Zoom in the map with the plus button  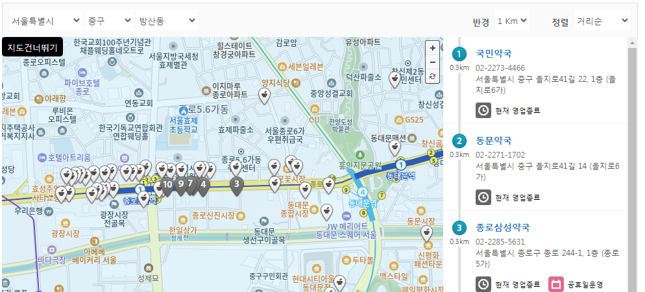click(432, 48)
